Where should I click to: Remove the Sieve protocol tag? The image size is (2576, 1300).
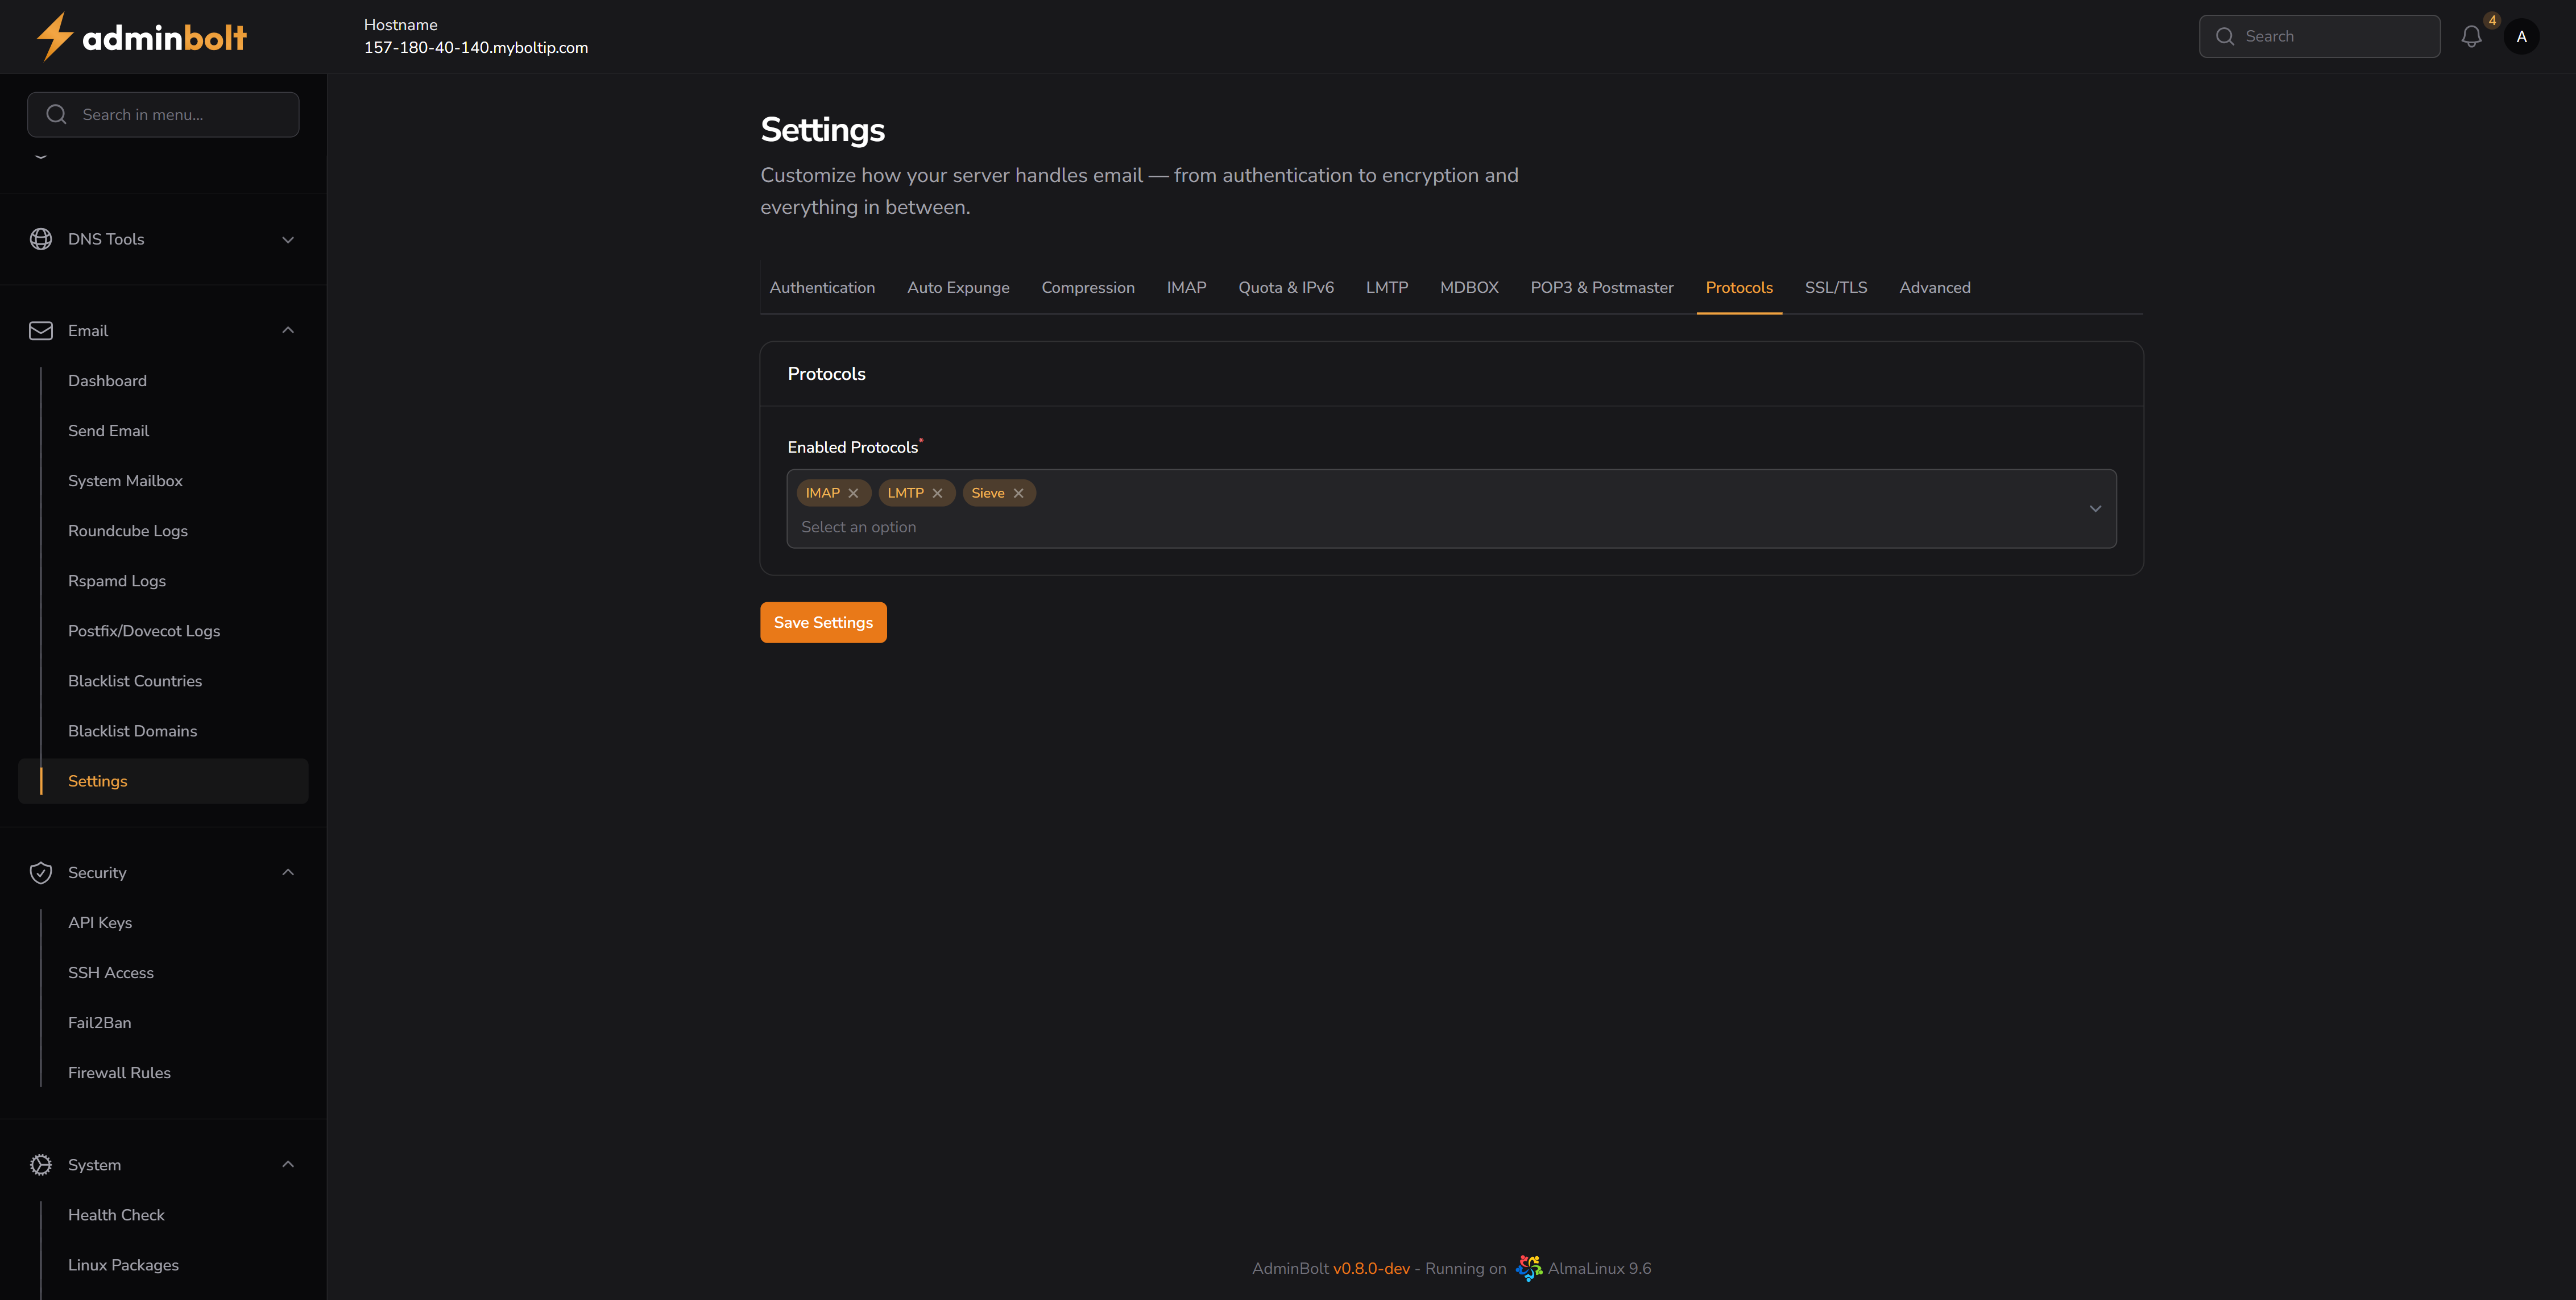(x=1018, y=493)
